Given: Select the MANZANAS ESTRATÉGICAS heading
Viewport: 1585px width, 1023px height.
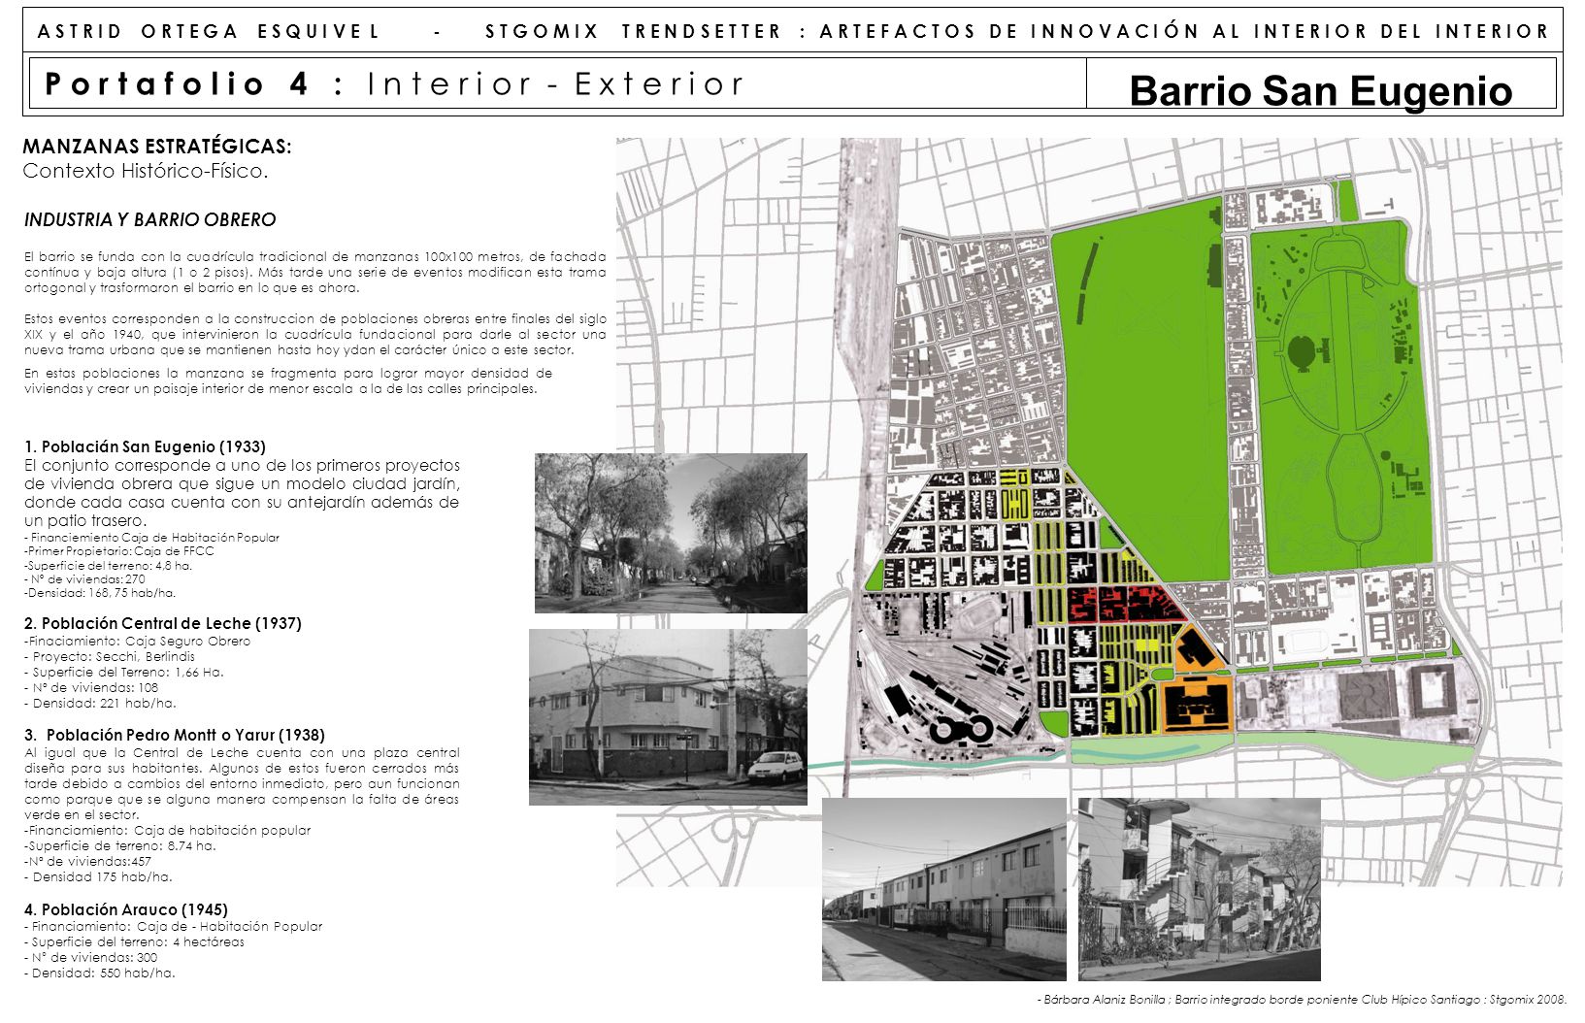Looking at the screenshot, I should click(x=157, y=147).
